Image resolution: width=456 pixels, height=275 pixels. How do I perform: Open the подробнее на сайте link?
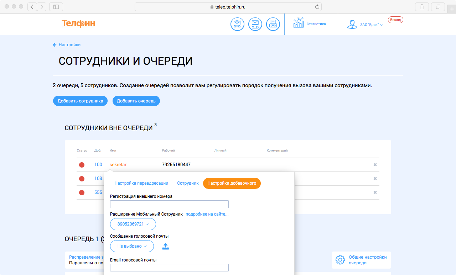pyautogui.click(x=207, y=214)
